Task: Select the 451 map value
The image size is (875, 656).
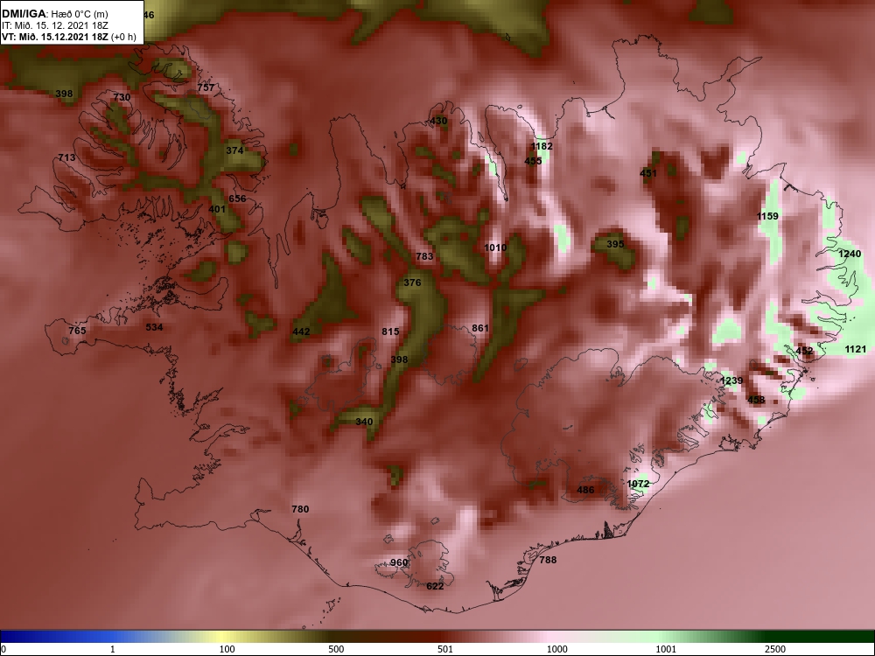Action: 647,173
